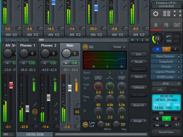
Task: Open the Main channel wrench settings
Action: coord(77,104)
